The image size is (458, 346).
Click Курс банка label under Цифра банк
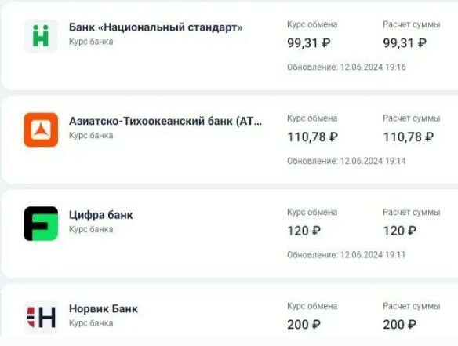(91, 229)
